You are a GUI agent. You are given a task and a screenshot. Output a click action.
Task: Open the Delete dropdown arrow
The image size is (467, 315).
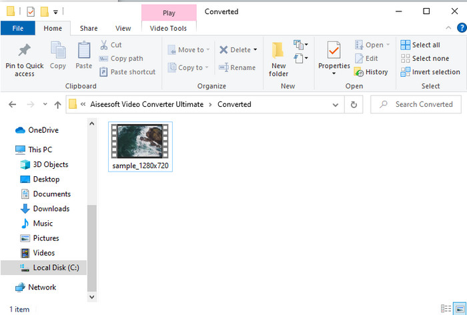coord(256,49)
